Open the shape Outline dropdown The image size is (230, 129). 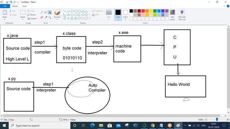[x=97, y=11]
